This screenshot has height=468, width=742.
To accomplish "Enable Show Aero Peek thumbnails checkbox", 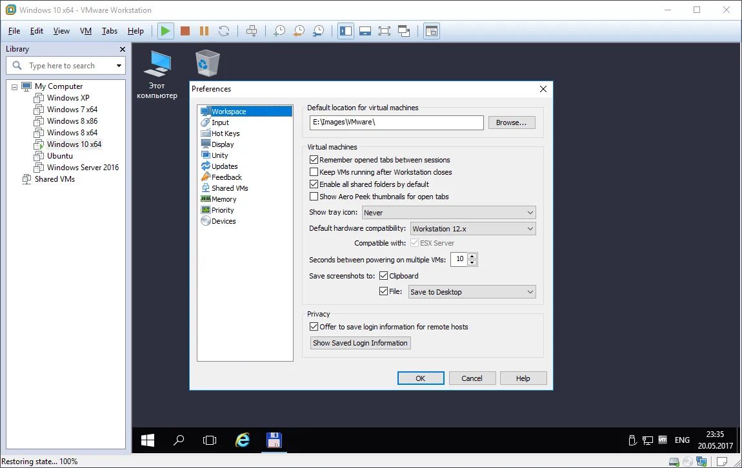I will [x=314, y=196].
